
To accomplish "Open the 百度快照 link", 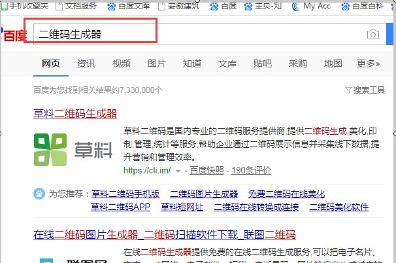I will tap(206, 171).
